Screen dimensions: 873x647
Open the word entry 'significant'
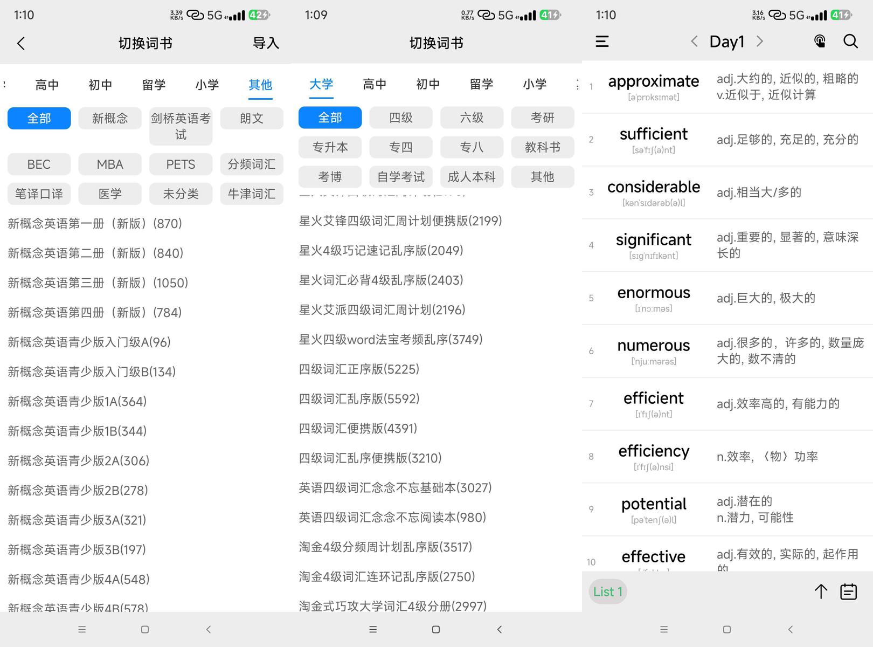pos(653,245)
